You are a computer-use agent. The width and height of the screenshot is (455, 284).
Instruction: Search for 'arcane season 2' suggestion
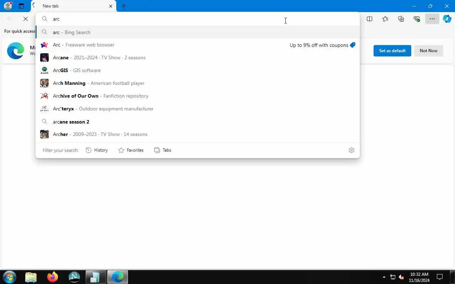pos(198,122)
